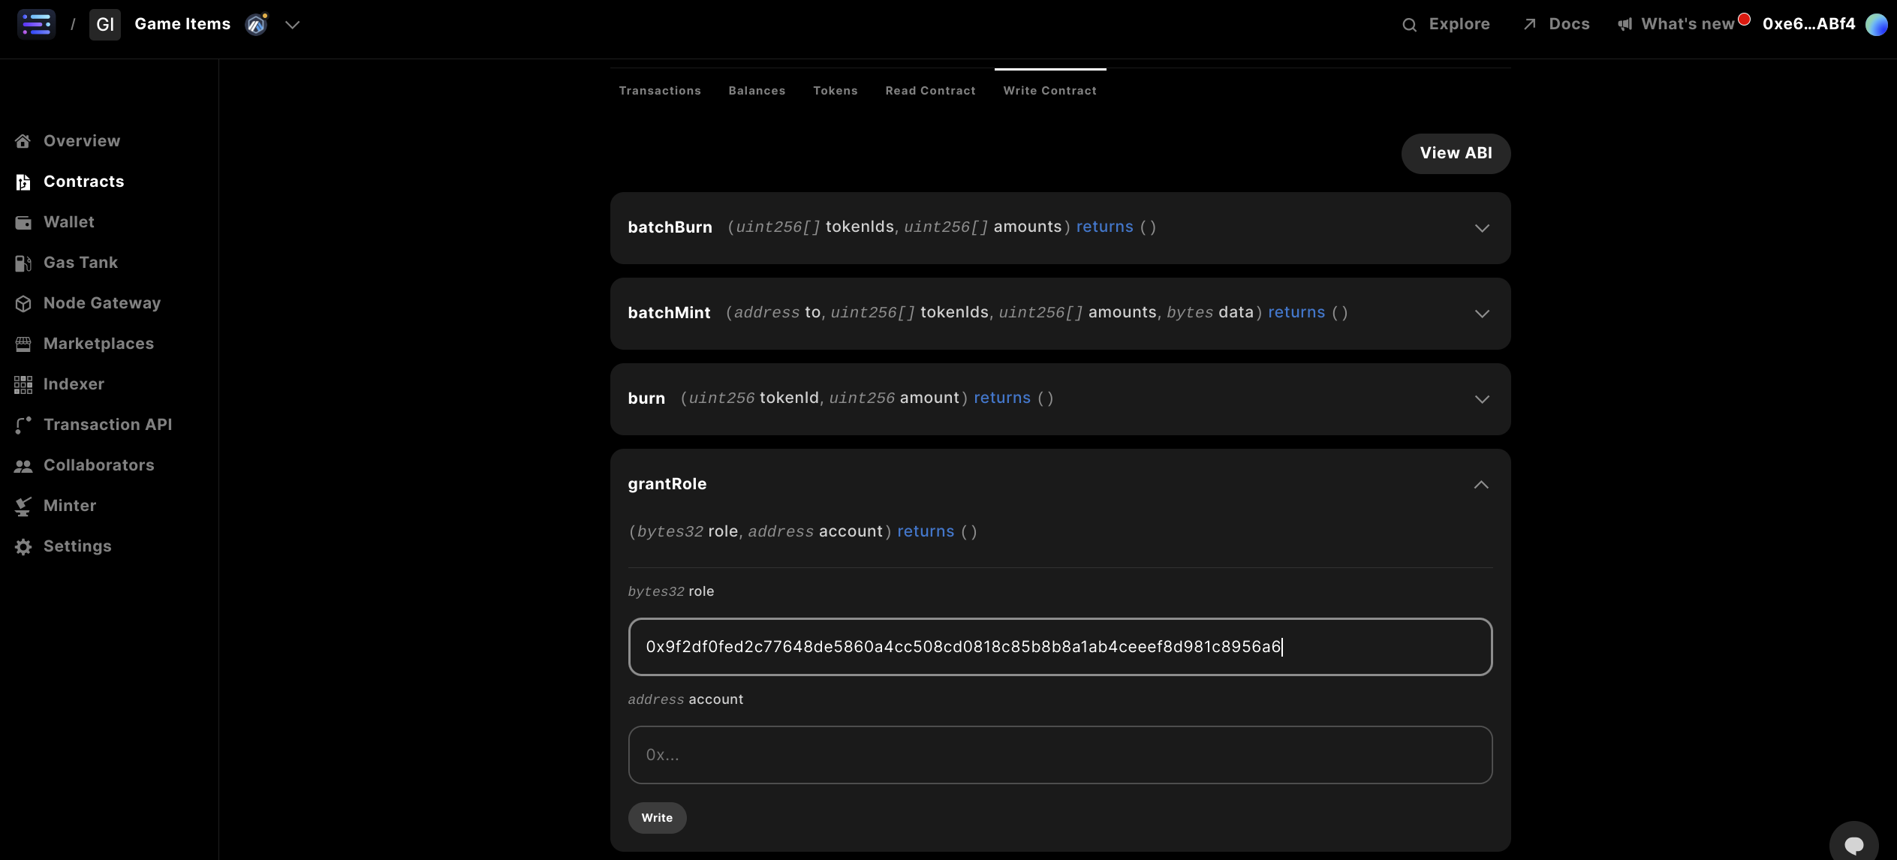This screenshot has height=860, width=1897.
Task: Expand the batchMint function row
Action: (1481, 313)
